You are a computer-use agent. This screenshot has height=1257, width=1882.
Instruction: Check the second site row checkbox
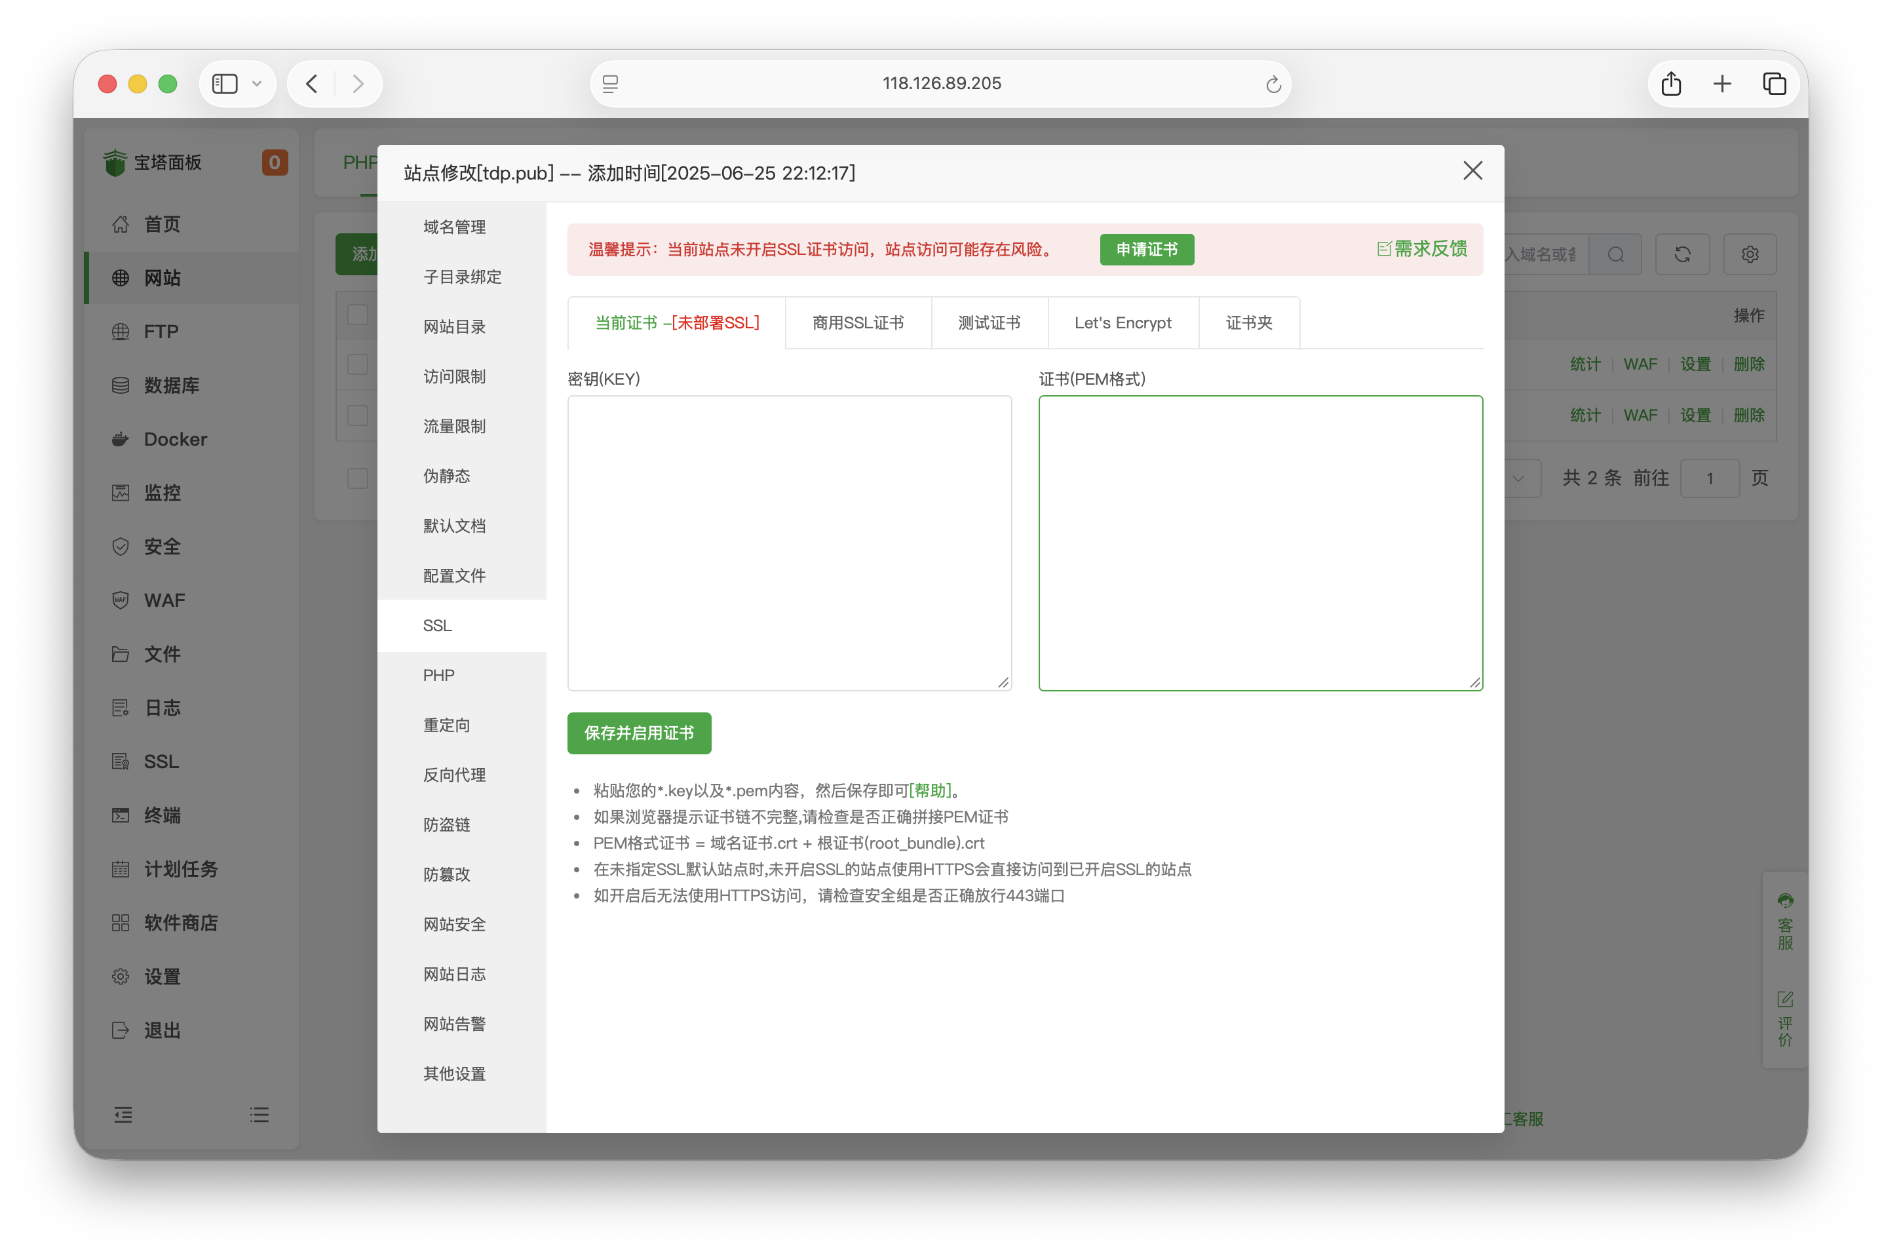point(358,416)
